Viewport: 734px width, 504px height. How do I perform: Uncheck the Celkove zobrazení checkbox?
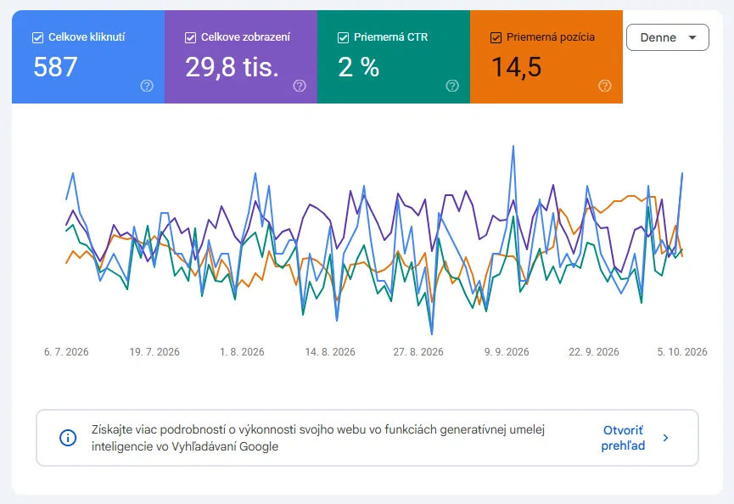click(191, 37)
